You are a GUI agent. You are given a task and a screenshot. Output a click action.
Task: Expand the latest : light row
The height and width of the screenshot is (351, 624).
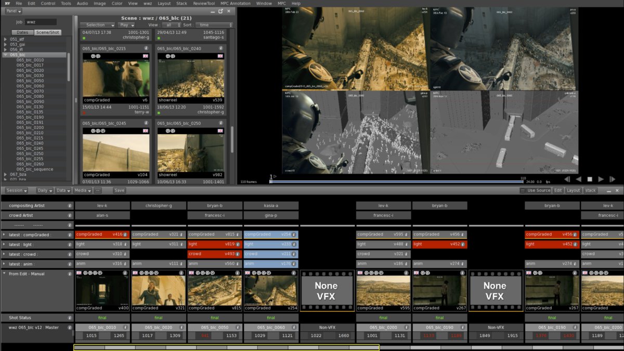(5, 244)
